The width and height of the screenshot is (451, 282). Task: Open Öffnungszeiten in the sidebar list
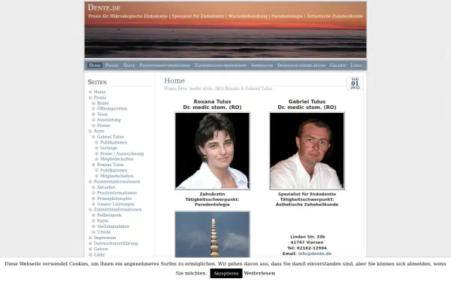click(112, 108)
